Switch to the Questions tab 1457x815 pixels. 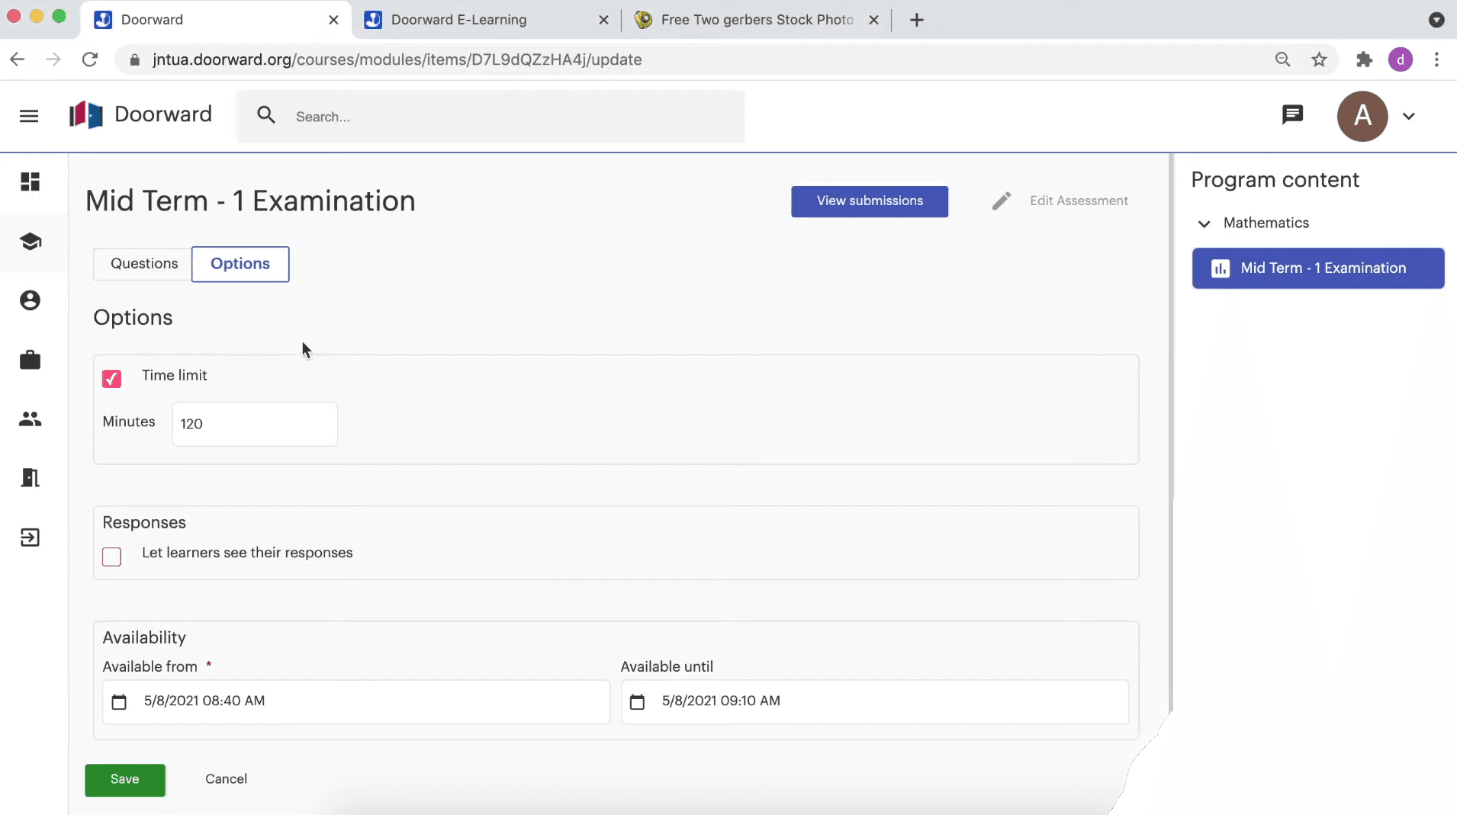(x=143, y=264)
